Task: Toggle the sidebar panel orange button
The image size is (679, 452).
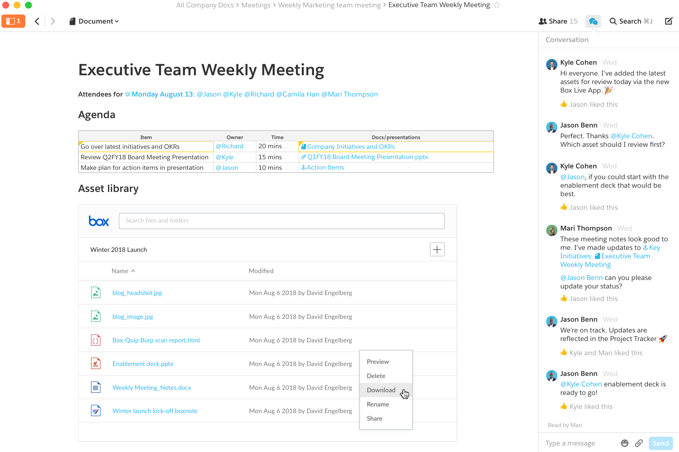Action: (13, 21)
